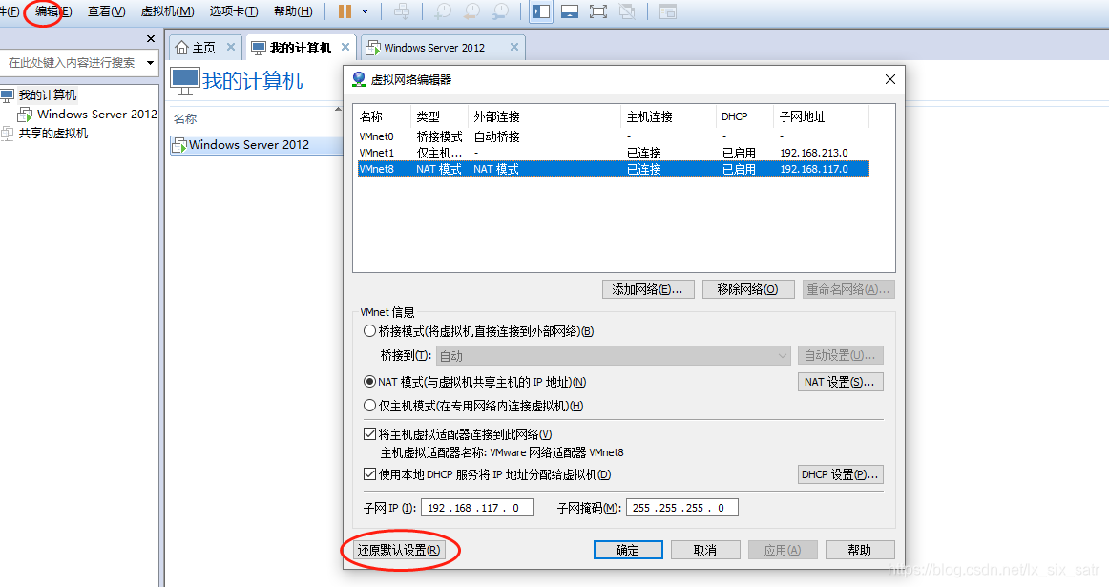This screenshot has height=587, width=1109.
Task: Click the 重命名网络(A)... button
Action: [848, 289]
